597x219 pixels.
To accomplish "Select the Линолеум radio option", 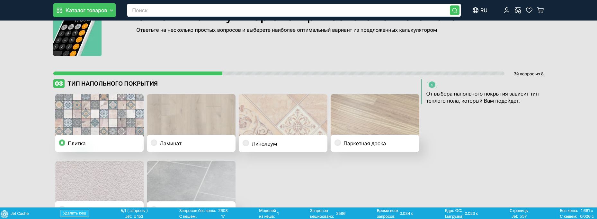I will point(246,143).
